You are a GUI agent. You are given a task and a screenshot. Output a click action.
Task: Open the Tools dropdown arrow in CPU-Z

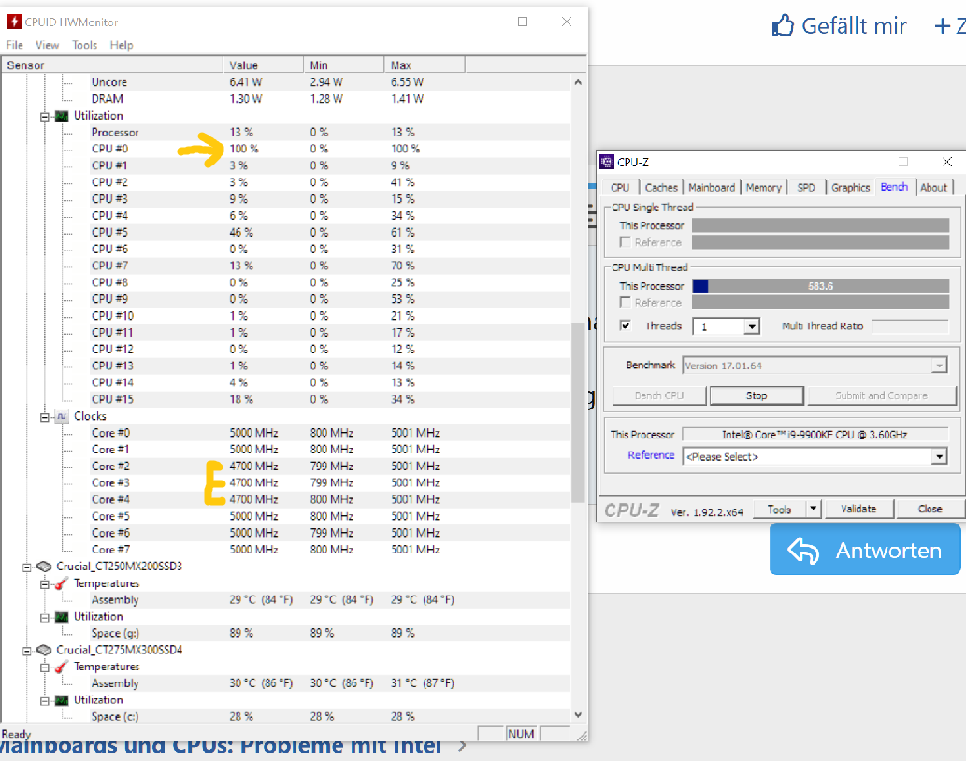click(x=814, y=509)
